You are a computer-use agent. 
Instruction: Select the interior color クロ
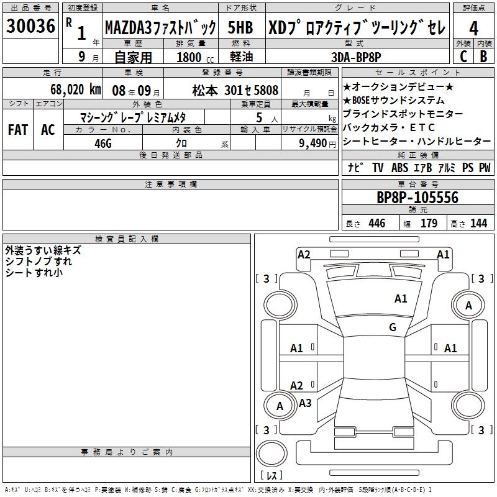[181, 143]
